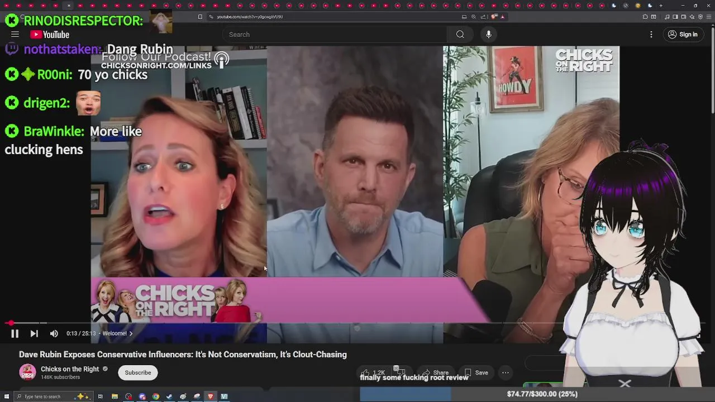This screenshot has width=715, height=402.
Task: Click the zoom magnifier icon in address bar
Action: [x=473, y=17]
